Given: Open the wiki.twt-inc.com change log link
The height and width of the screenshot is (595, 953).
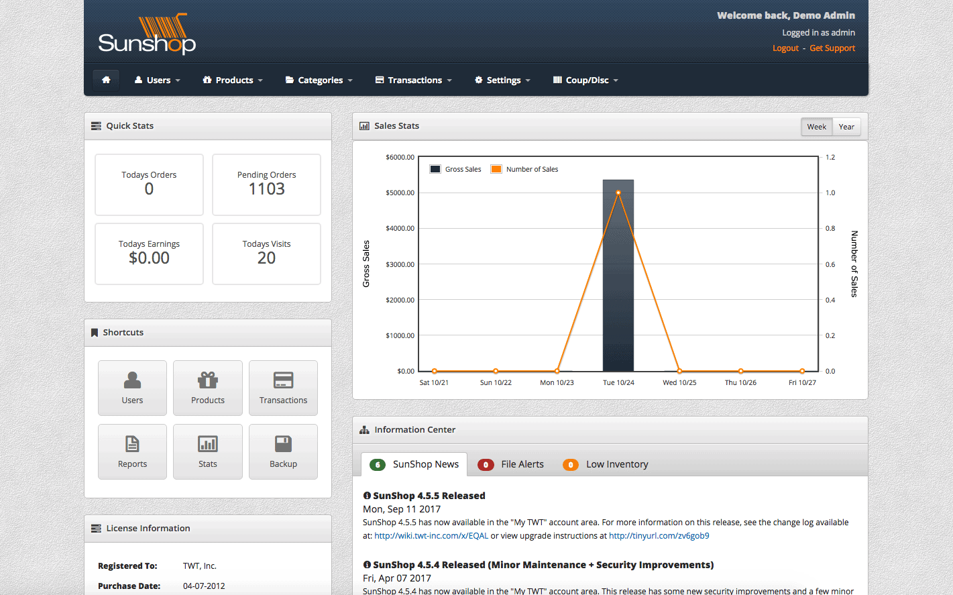Looking at the screenshot, I should click(x=431, y=536).
